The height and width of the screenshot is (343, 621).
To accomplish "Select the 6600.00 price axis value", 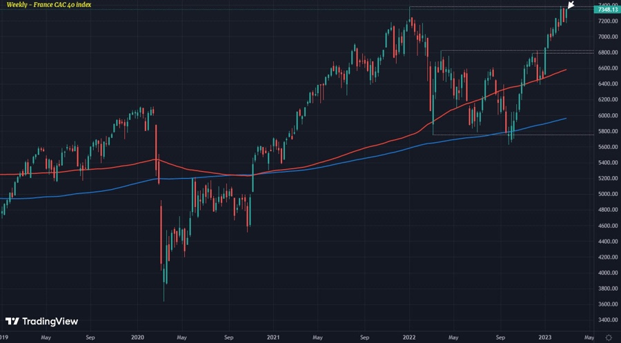I will [x=609, y=68].
